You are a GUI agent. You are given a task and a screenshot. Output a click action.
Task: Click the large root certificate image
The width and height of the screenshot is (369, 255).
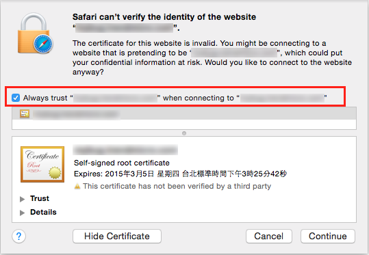pos(42,164)
